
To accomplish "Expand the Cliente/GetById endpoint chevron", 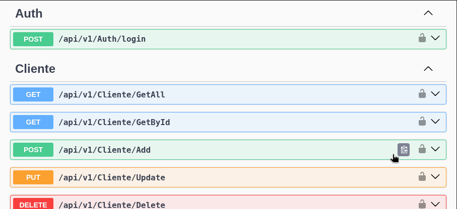I will tap(435, 121).
